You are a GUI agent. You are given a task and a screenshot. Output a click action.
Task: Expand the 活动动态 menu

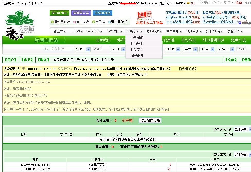point(154,32)
